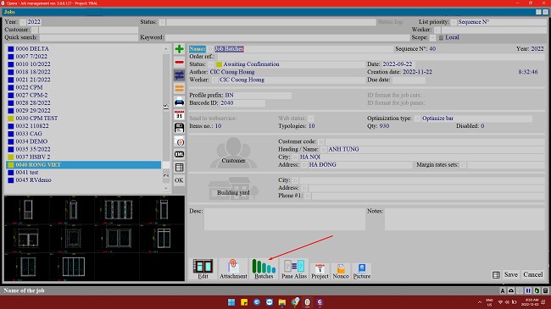Click the blue pause bars status icon
The height and width of the screenshot is (309, 551).
528,290
